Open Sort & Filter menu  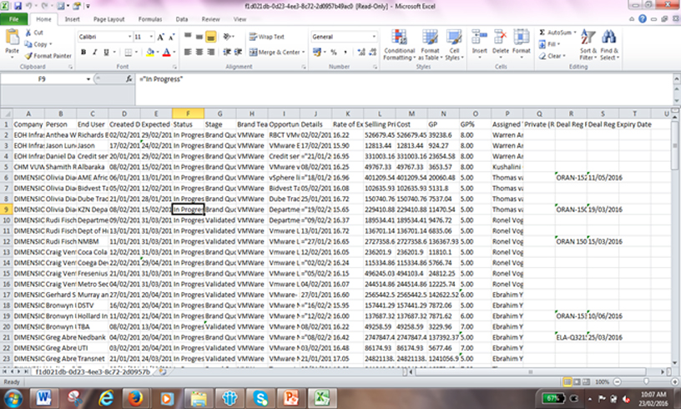pos(588,45)
